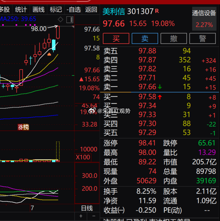The height and width of the screenshot is (221, 220).
Task: Select the 买三 price 97.33
Action: (147, 114)
